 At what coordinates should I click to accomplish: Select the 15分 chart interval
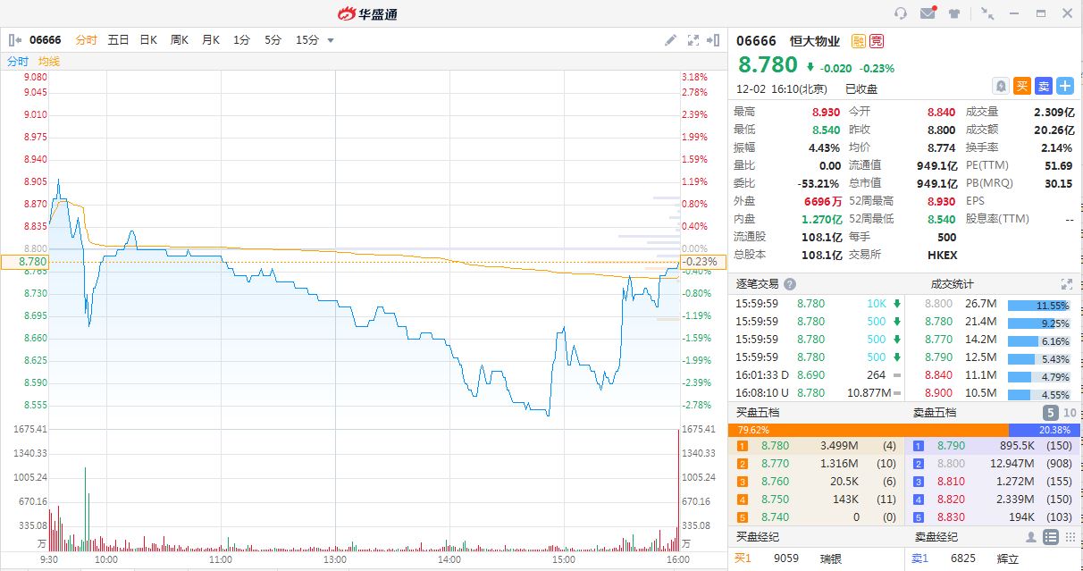[306, 39]
